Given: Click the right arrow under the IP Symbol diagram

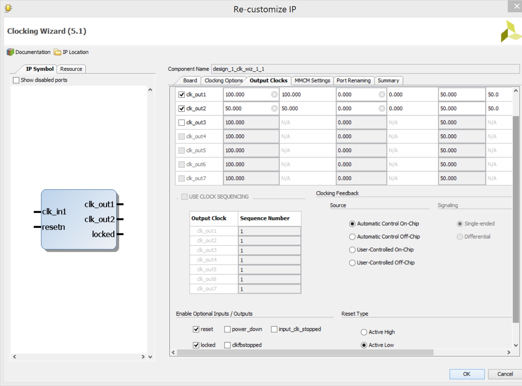Looking at the screenshot, I should (143, 357).
